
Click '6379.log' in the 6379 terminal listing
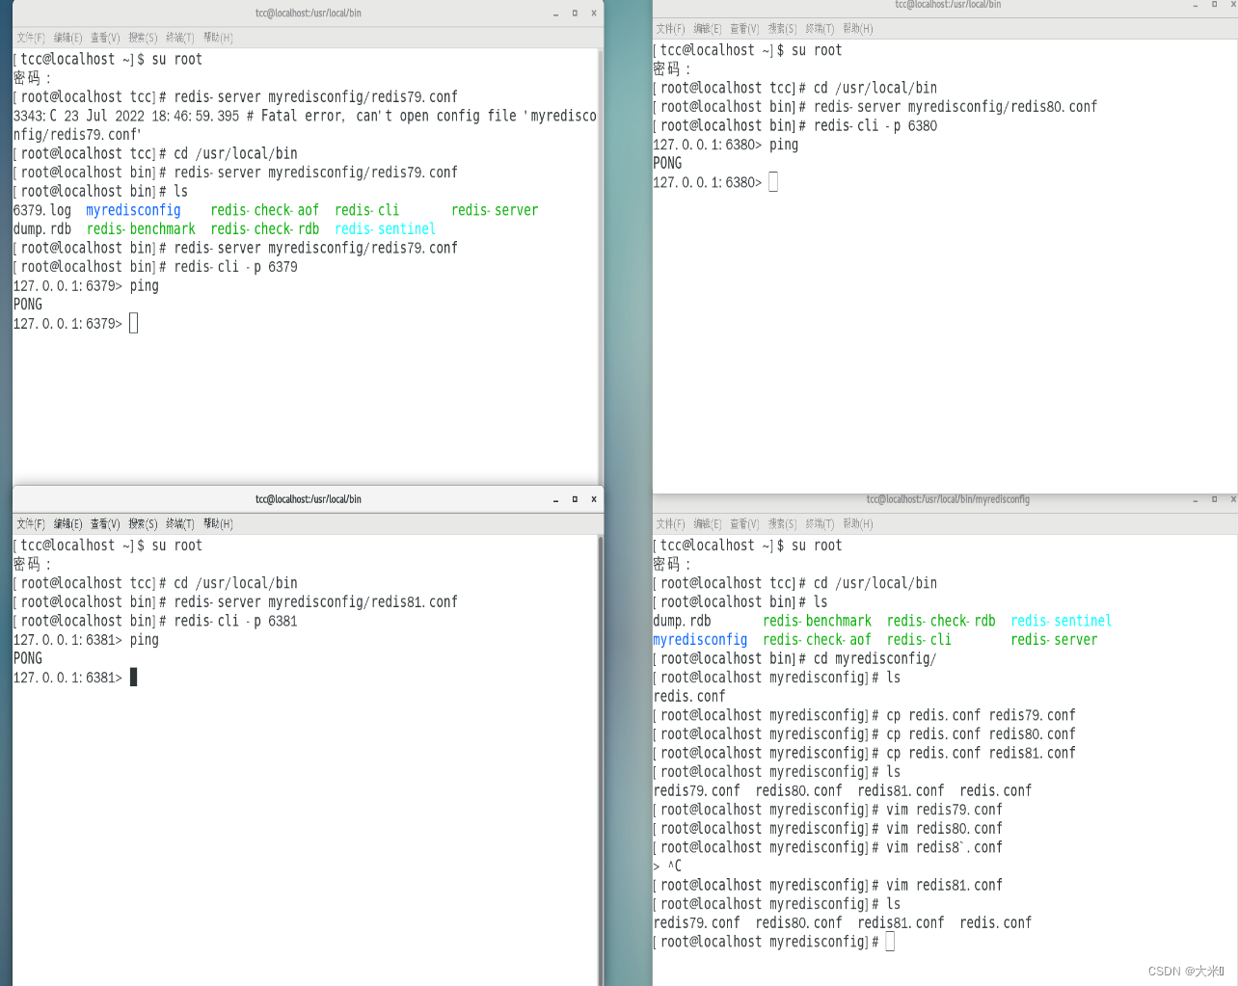(x=42, y=210)
